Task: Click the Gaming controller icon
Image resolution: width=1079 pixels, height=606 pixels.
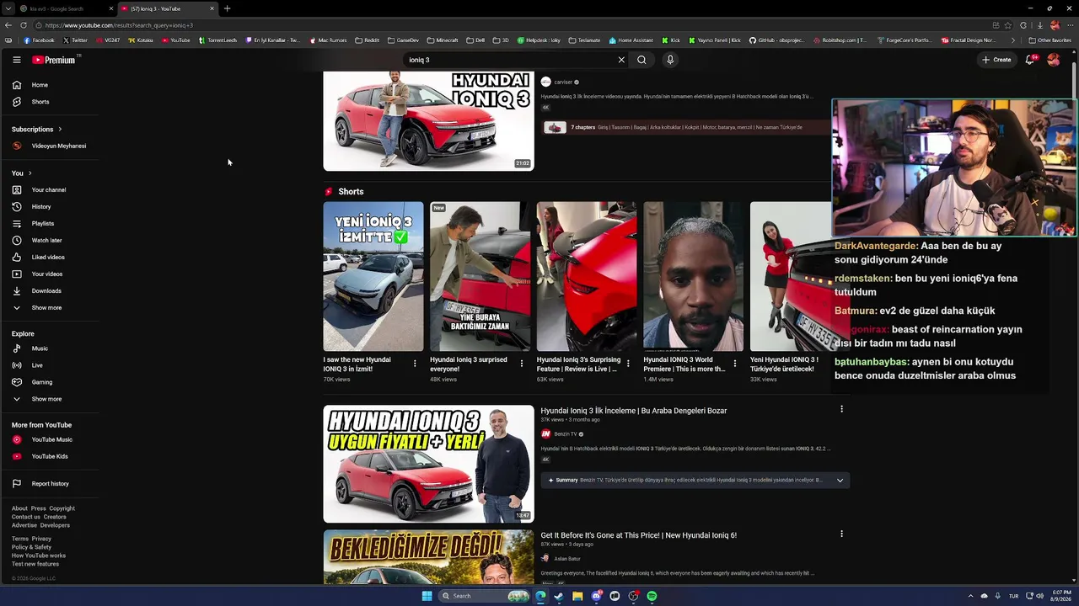Action: pyautogui.click(x=17, y=382)
